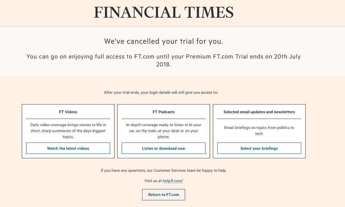Screen dimensions: 345x207
Task: Click the divider line under FT Videos heading
Action: click(x=68, y=119)
